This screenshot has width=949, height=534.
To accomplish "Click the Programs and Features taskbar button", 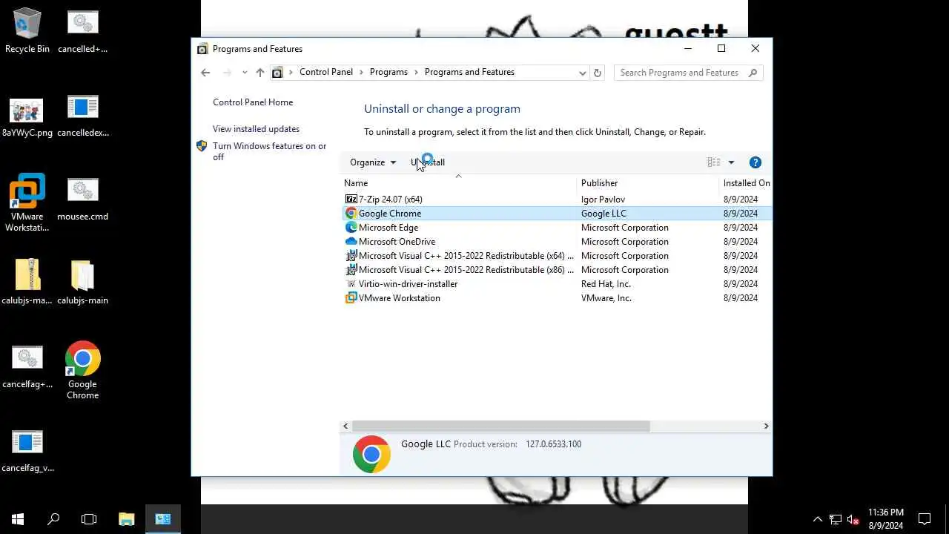I will click(x=163, y=519).
